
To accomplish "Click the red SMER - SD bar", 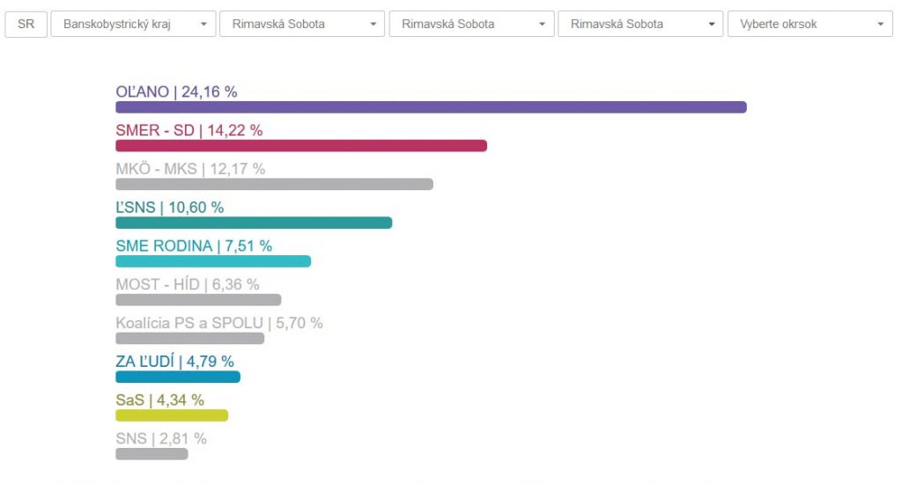I will (x=300, y=146).
